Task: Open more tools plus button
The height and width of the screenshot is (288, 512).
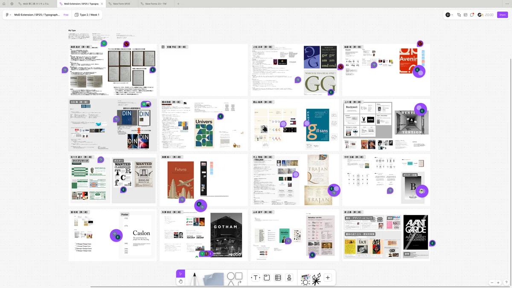Action: [328, 278]
